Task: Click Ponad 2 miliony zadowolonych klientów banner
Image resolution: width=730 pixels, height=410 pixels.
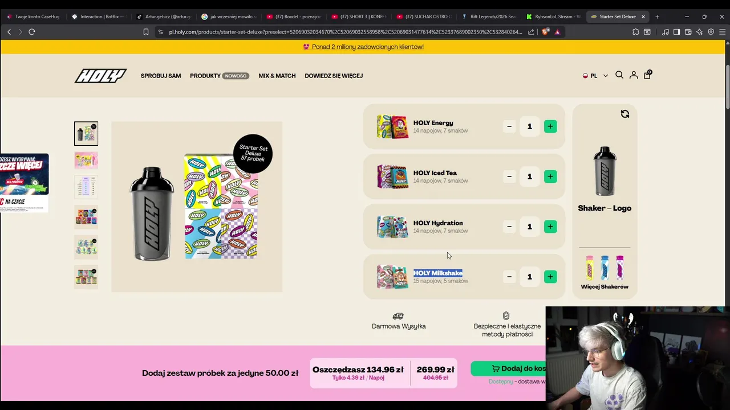Action: click(x=363, y=47)
